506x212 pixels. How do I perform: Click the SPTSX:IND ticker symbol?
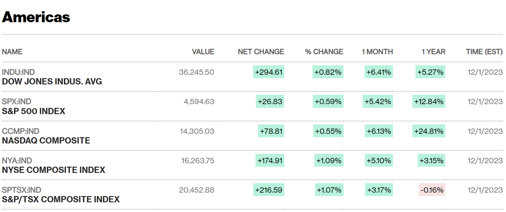[22, 190]
